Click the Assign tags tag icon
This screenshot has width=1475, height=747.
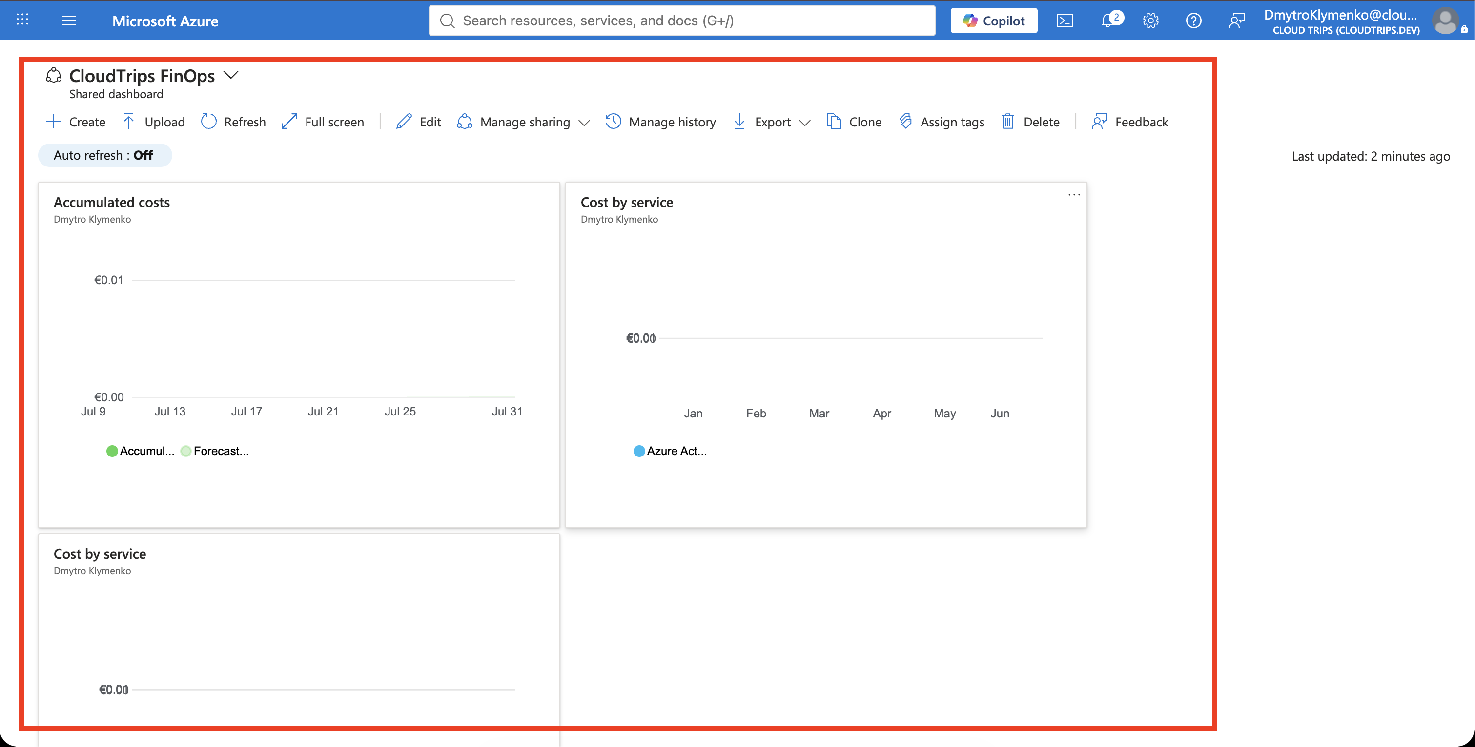(905, 122)
